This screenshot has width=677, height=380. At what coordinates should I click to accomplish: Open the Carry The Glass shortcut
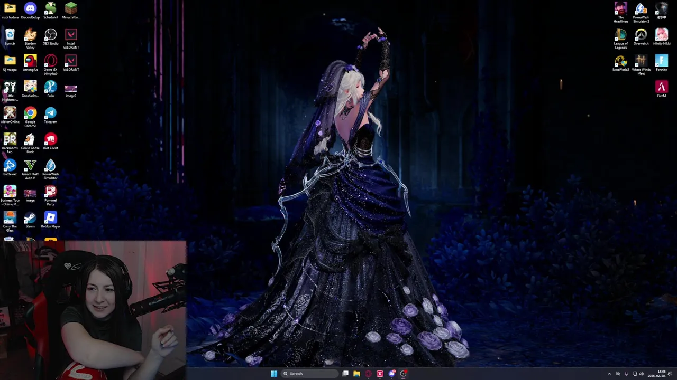[x=10, y=221]
